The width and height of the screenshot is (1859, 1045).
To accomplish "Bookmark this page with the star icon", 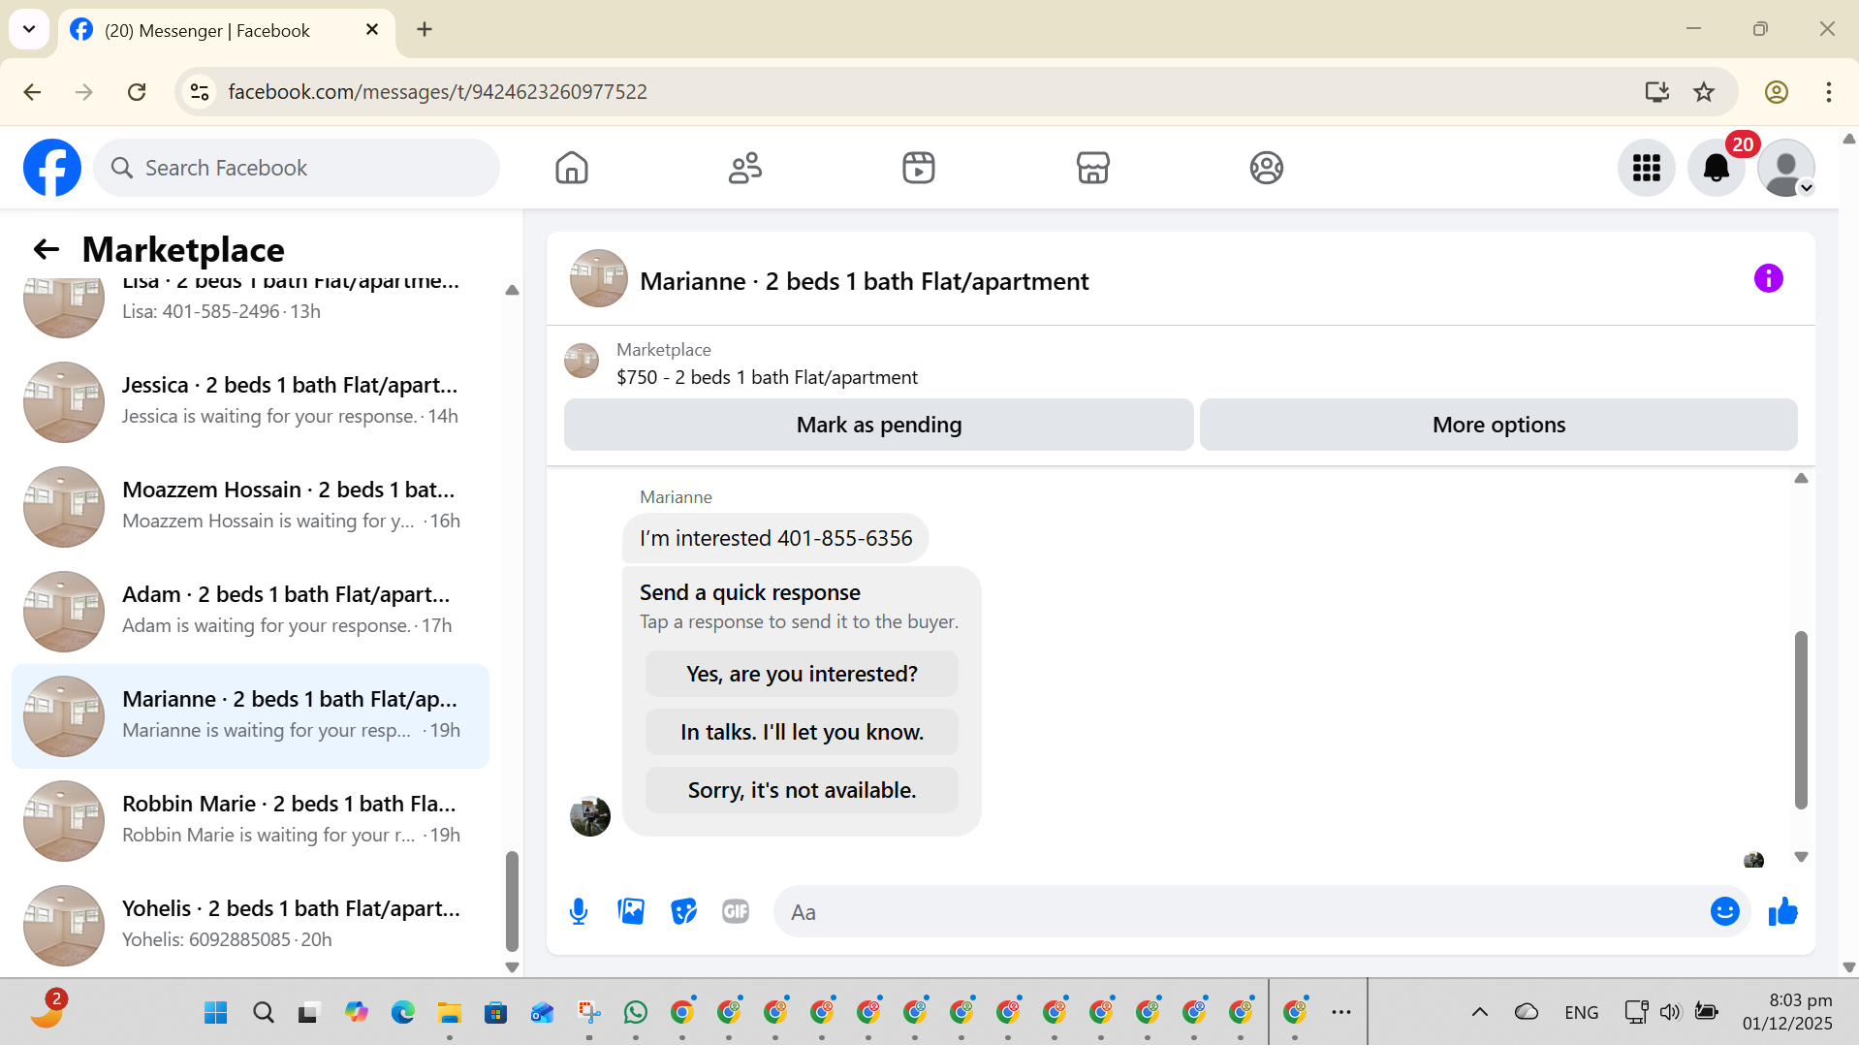I will point(1704,92).
